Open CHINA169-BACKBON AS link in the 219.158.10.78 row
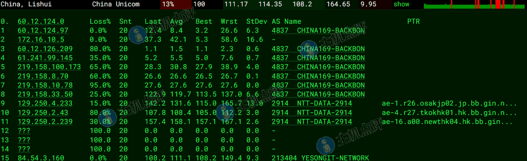 point(318,85)
